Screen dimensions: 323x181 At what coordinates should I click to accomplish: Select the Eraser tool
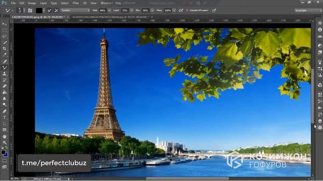(5, 86)
